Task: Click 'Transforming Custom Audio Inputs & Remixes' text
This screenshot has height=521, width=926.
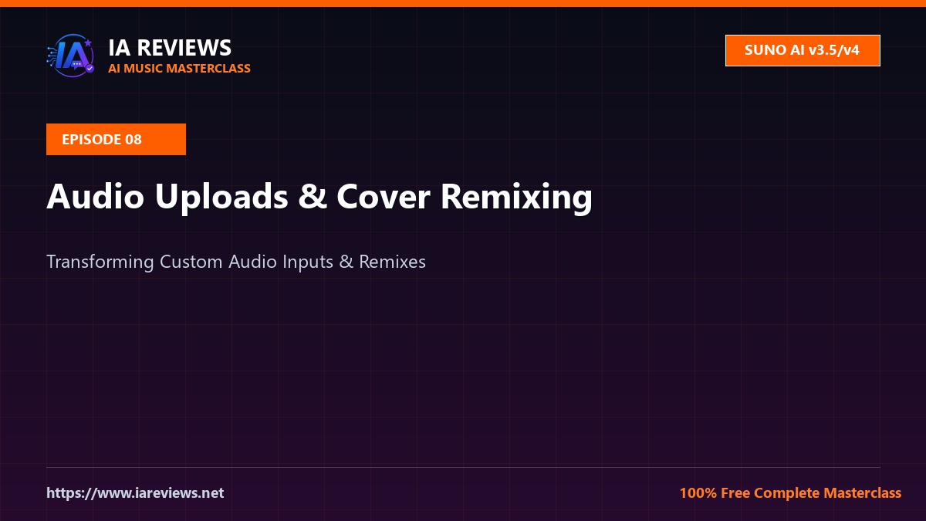Action: click(x=236, y=261)
